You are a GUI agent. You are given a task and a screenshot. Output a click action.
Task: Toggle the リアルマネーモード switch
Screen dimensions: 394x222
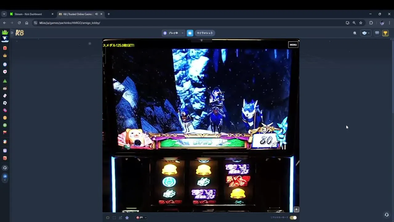pos(293,218)
